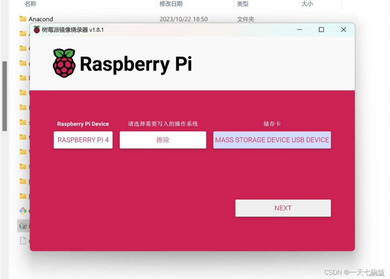Click the 2023/10/22 18:50 date cell
Viewport: 390px width, 279px height.
click(183, 19)
